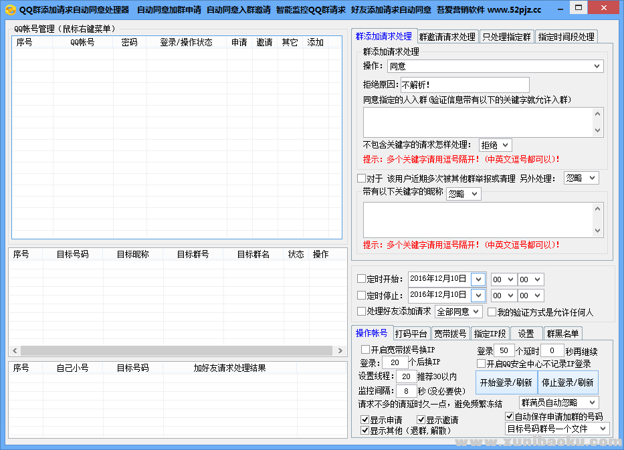Click the left arrow of the horizontal scrollbar
The width and height of the screenshot is (624, 450).
pyautogui.click(x=15, y=350)
